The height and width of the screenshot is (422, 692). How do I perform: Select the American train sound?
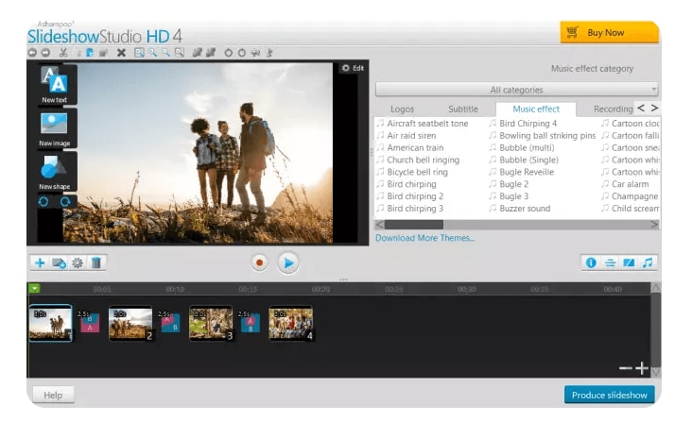415,147
